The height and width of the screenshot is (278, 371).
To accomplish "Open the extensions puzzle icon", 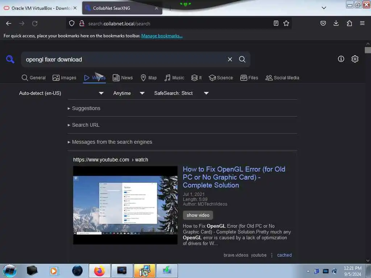I will click(x=349, y=23).
